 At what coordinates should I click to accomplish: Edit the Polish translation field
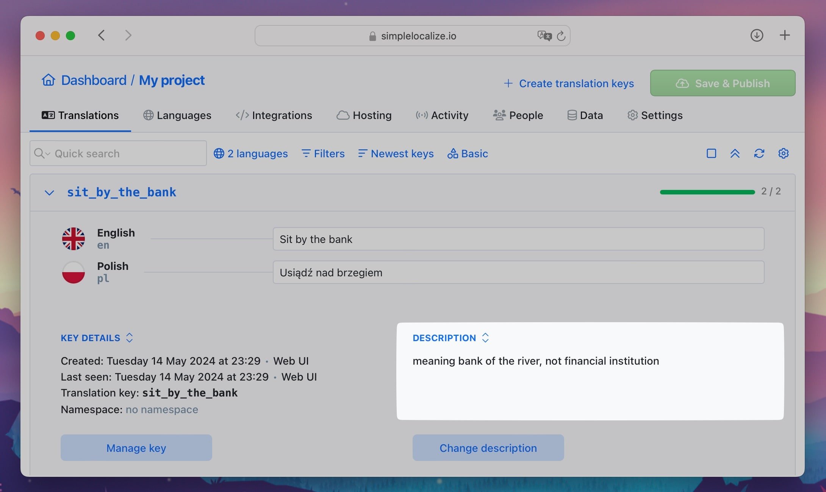[518, 272]
